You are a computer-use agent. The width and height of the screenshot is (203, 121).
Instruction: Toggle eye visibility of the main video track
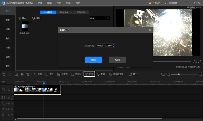pyautogui.click(x=12, y=88)
